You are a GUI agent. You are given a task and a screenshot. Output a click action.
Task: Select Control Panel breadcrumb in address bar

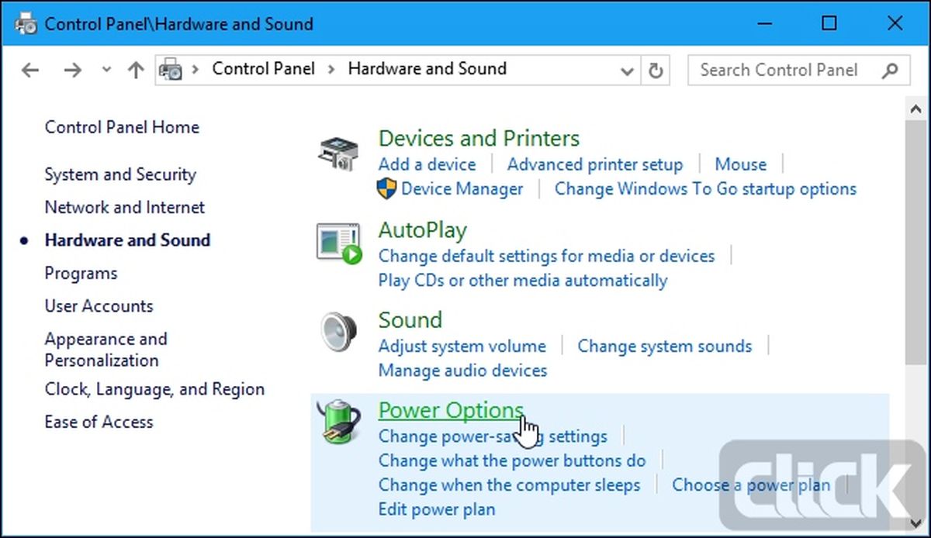(264, 69)
